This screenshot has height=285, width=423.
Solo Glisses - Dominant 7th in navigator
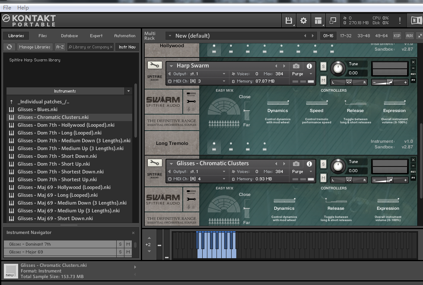click(120, 244)
